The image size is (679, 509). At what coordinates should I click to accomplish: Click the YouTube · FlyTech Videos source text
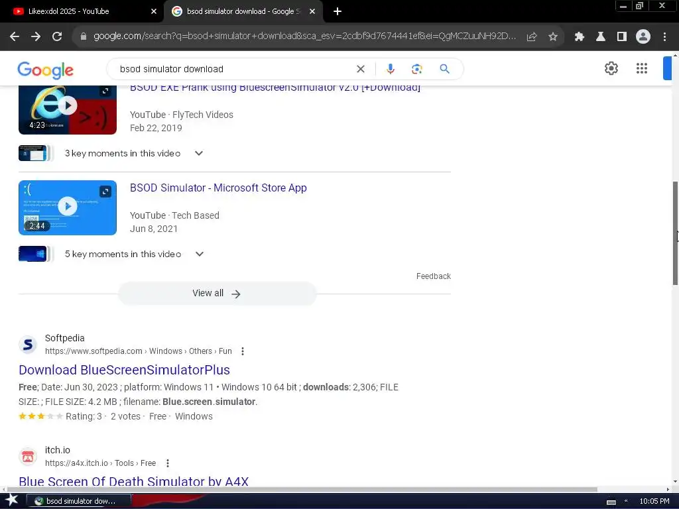(182, 115)
